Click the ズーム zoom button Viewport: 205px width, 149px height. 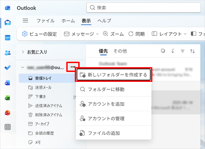pyautogui.click(x=113, y=34)
